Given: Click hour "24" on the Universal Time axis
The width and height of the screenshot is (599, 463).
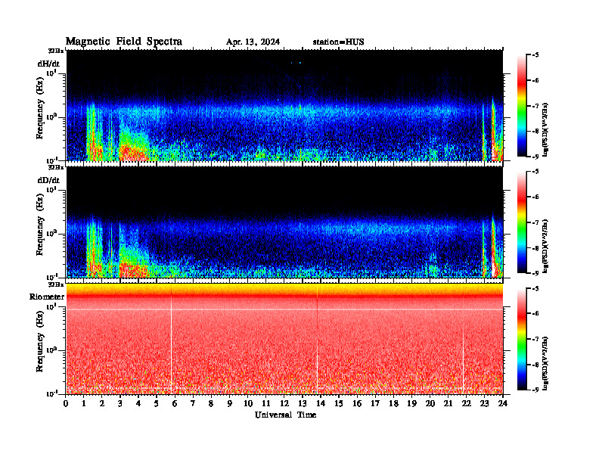Looking at the screenshot, I should 503,403.
